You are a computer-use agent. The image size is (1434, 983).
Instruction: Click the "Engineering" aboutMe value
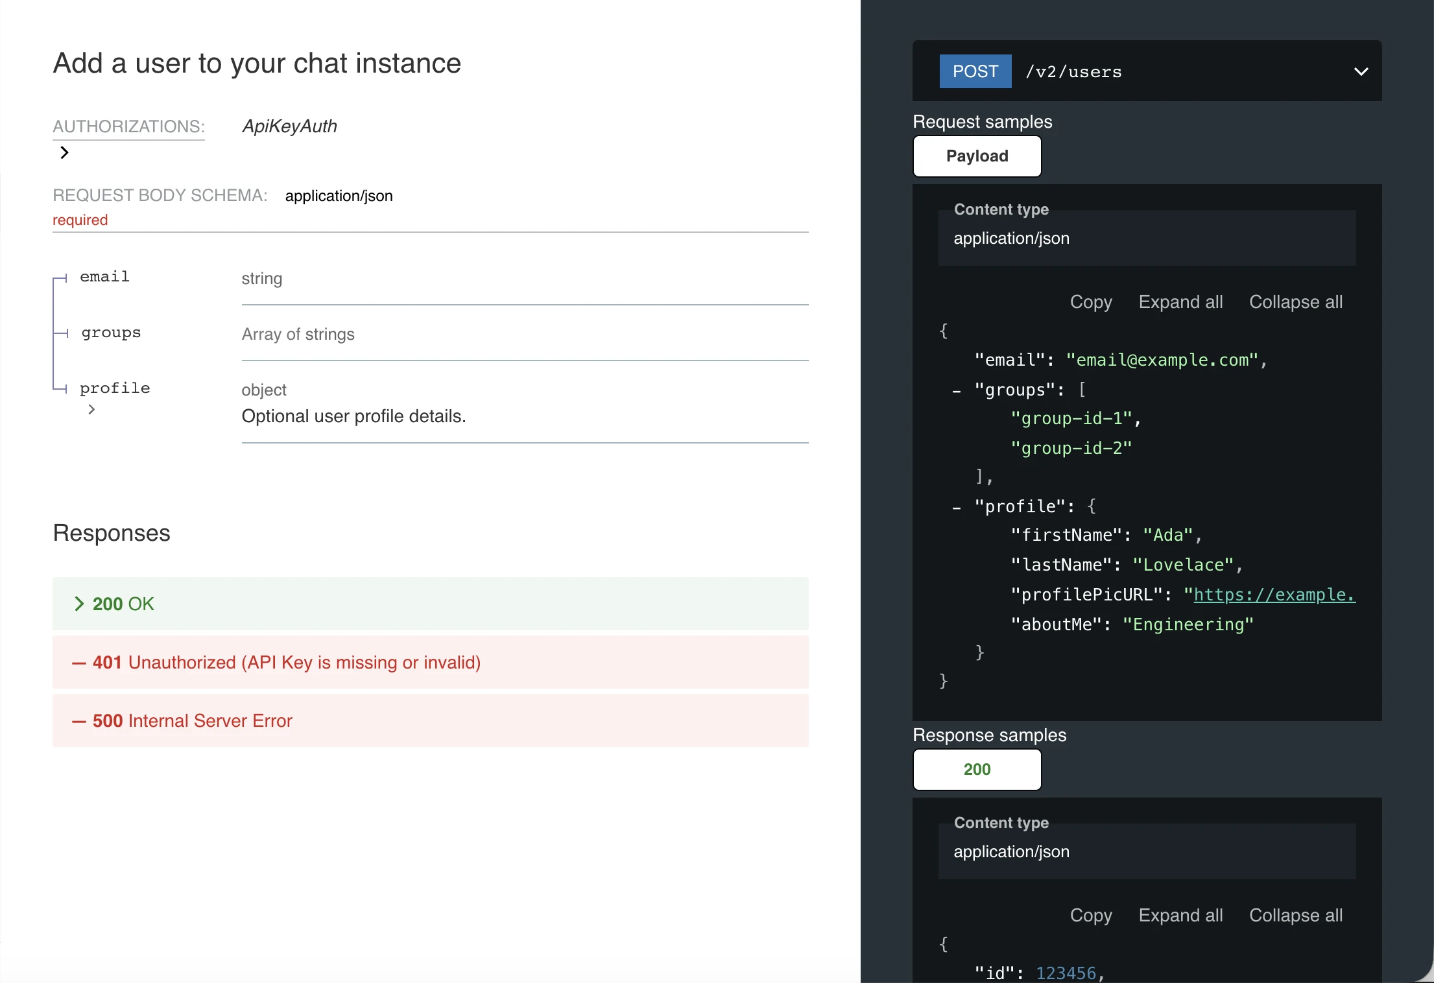(1188, 625)
